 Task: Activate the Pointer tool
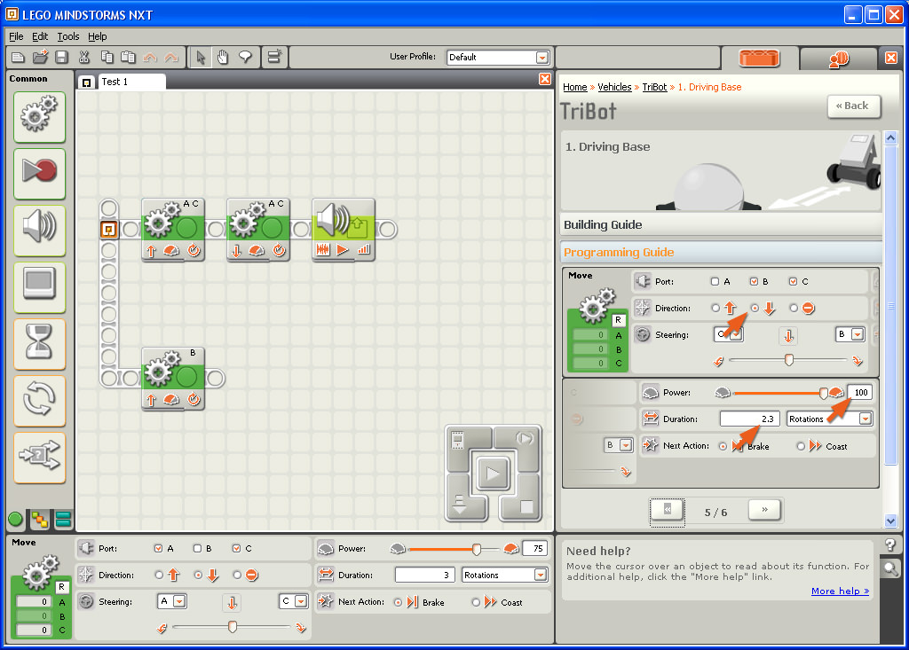tap(201, 58)
